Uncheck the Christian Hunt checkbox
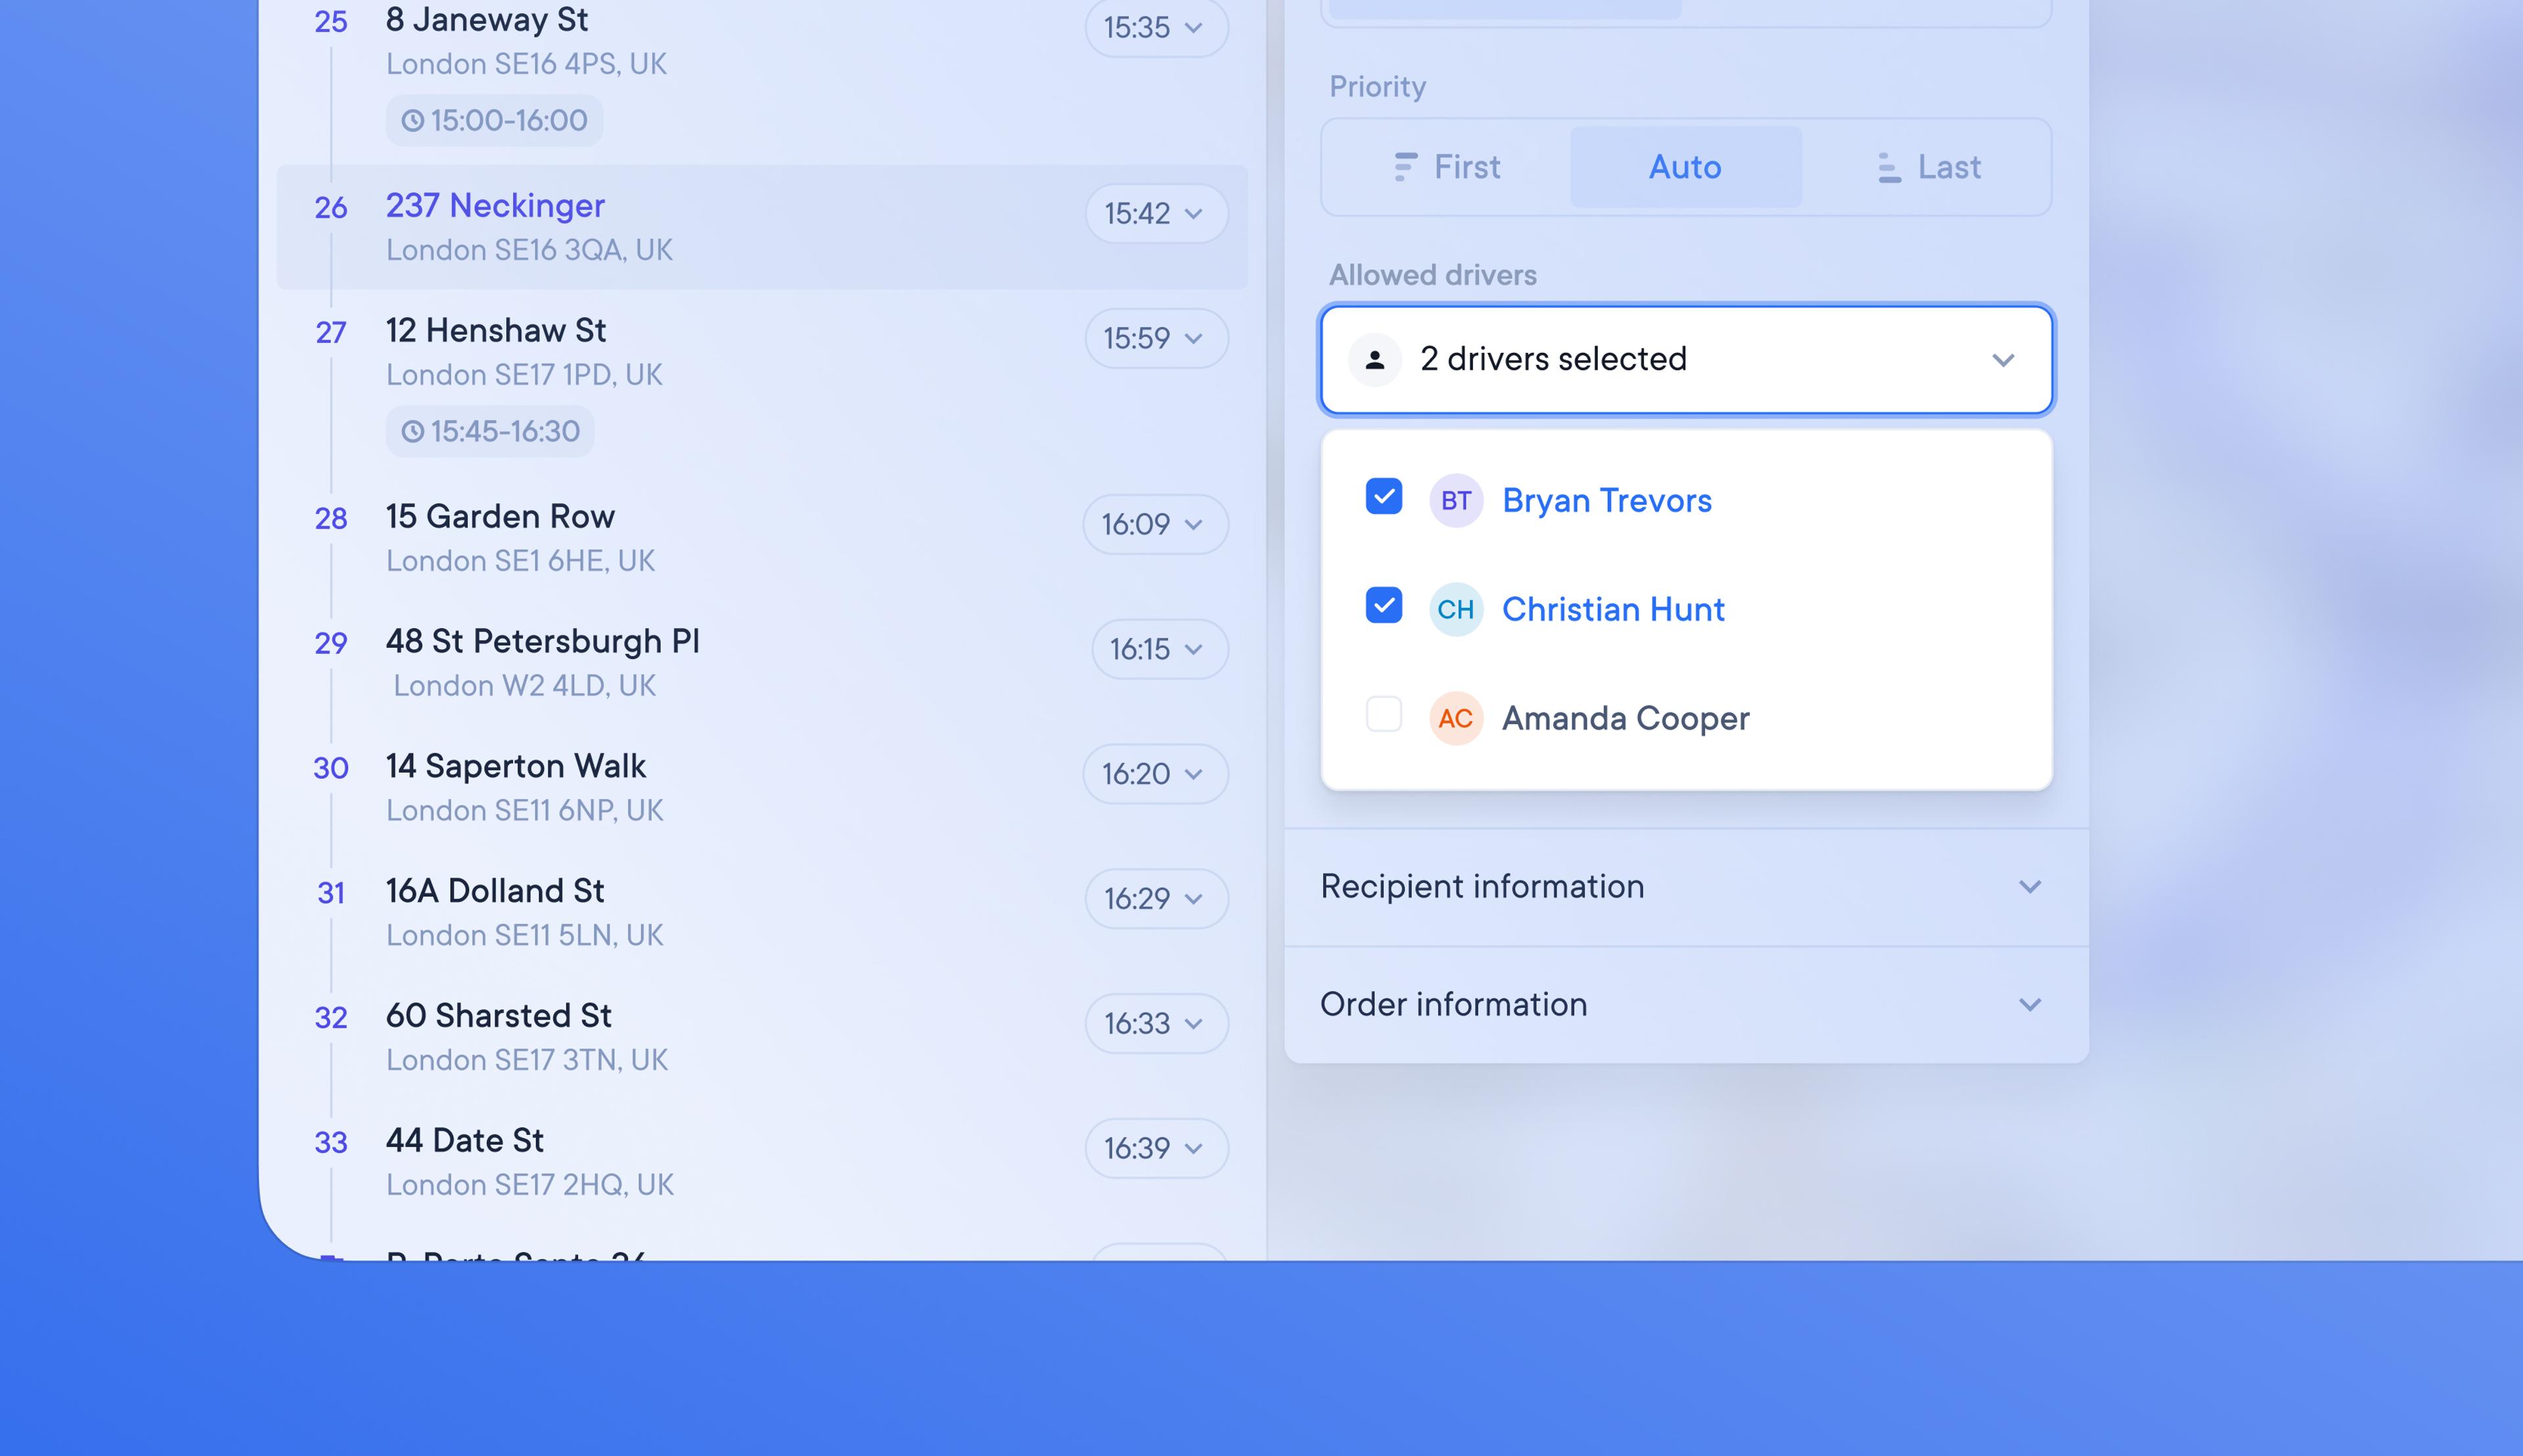2523x1456 pixels. pyautogui.click(x=1383, y=605)
